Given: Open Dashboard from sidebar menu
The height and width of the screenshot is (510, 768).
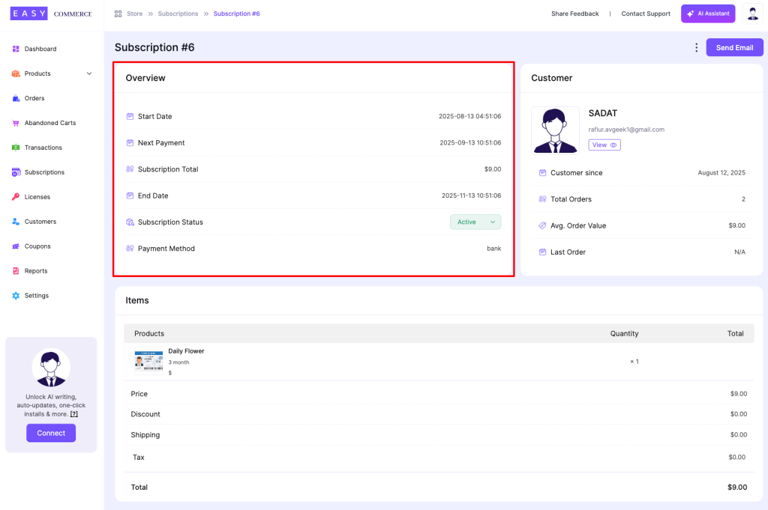Looking at the screenshot, I should 40,49.
